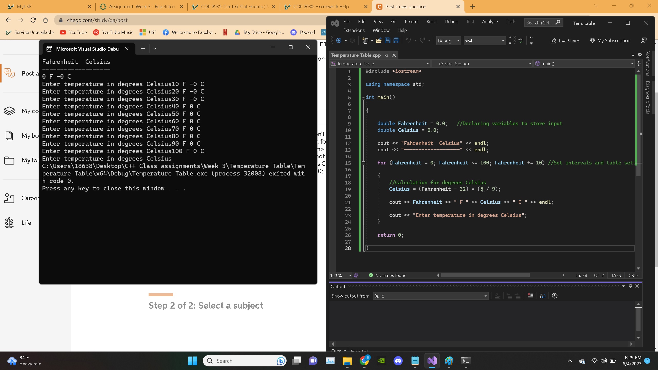Image resolution: width=658 pixels, height=370 pixels.
Task: Click the No issues found link
Action: coord(390,275)
